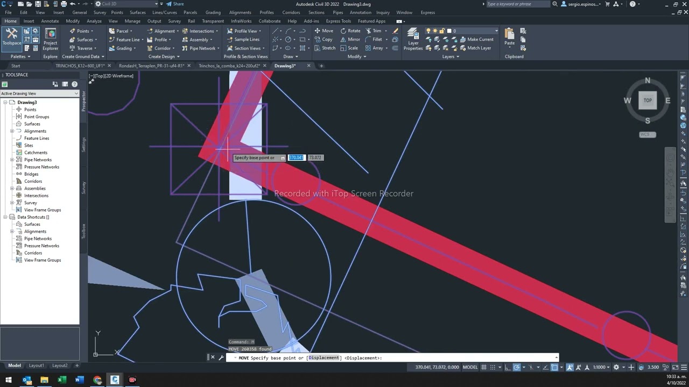This screenshot has width=689, height=387.
Task: Toggle ortho mode in status bar
Action: coord(508,367)
